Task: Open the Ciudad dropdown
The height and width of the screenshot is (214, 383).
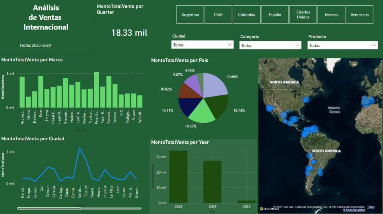Action: [x=203, y=45]
